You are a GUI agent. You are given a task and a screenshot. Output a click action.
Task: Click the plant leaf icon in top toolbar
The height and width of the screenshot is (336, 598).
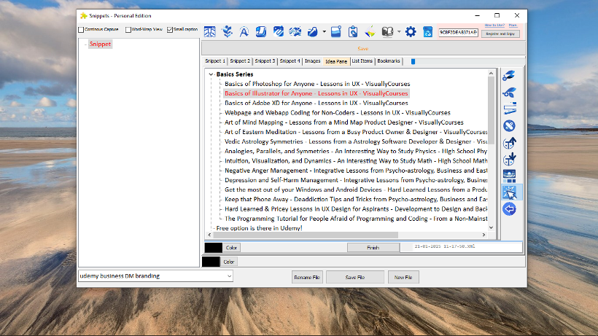click(227, 32)
